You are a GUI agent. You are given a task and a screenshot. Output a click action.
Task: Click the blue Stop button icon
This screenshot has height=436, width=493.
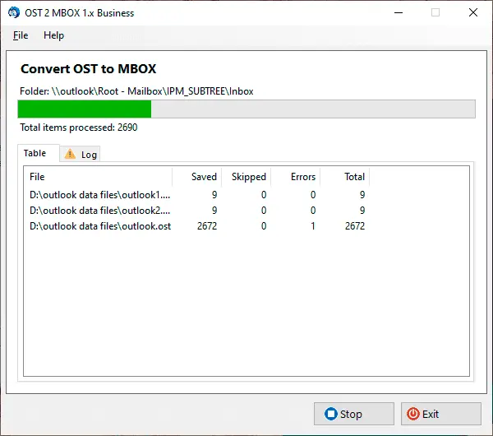click(x=330, y=414)
